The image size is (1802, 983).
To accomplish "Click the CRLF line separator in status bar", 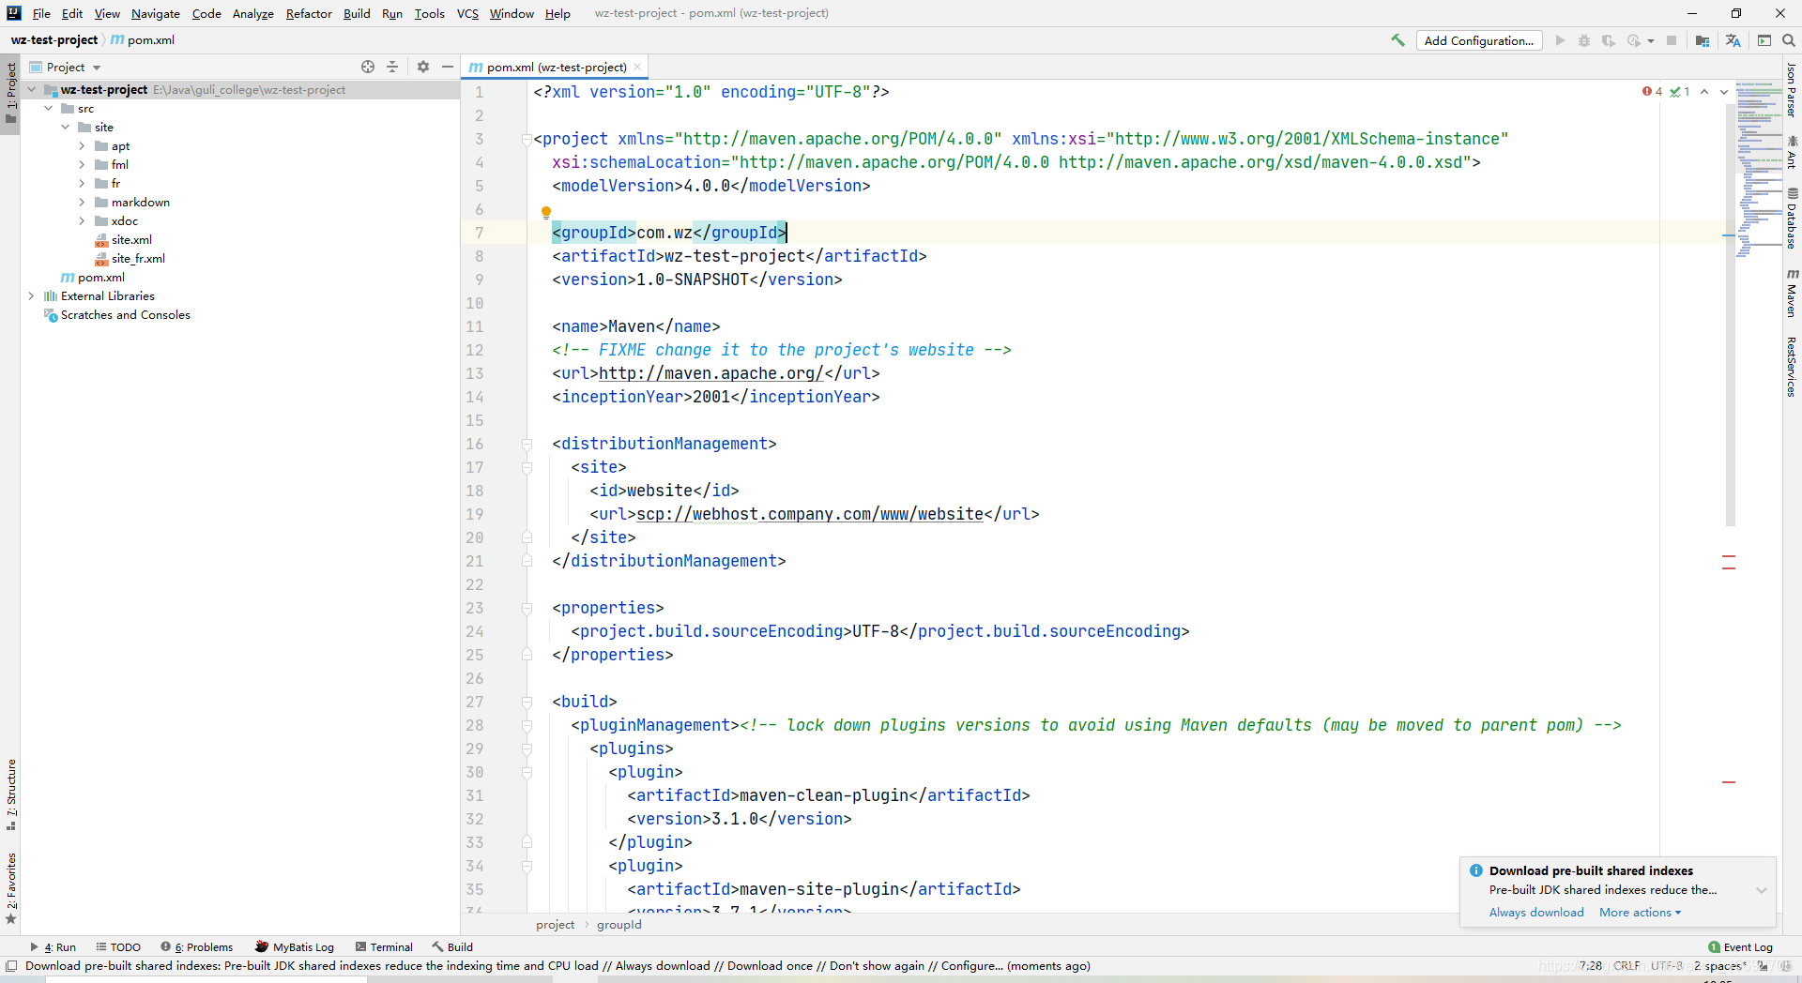I will click(x=1626, y=966).
